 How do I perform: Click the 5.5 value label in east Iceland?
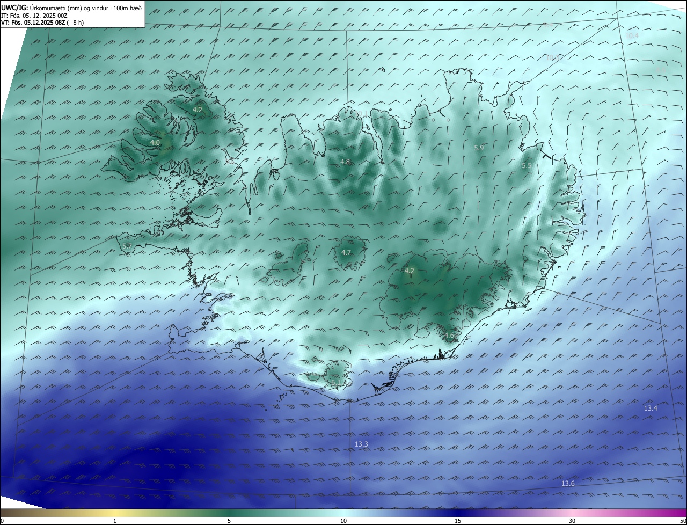(x=527, y=166)
